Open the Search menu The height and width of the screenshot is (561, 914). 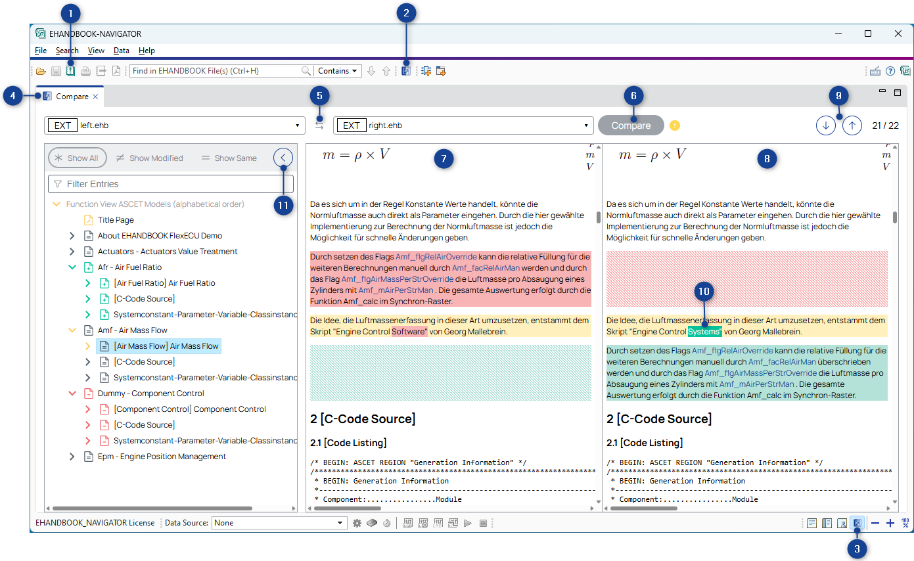tap(67, 51)
